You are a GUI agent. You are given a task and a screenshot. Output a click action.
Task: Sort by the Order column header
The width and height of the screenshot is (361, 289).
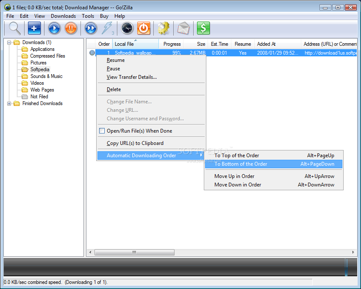coord(104,44)
